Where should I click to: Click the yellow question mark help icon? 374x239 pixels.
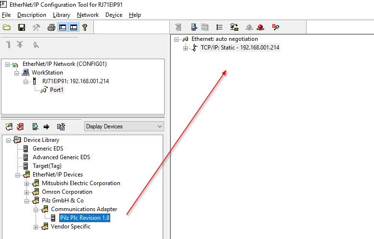click(85, 27)
